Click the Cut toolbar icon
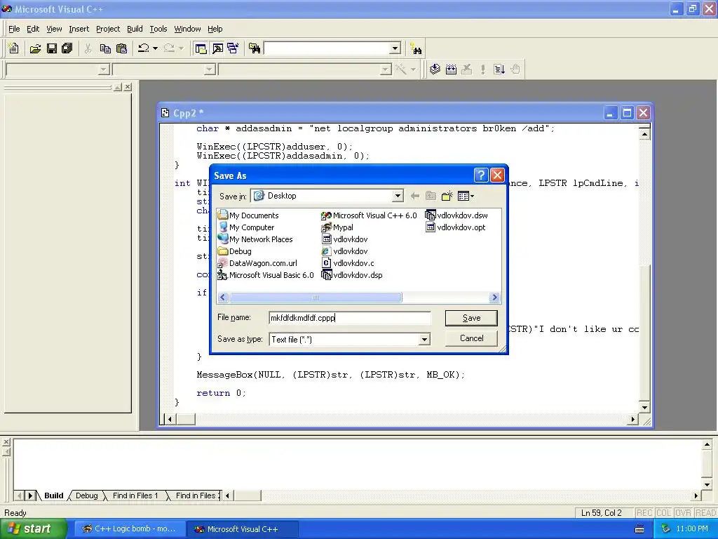The width and height of the screenshot is (718, 539). (x=88, y=48)
